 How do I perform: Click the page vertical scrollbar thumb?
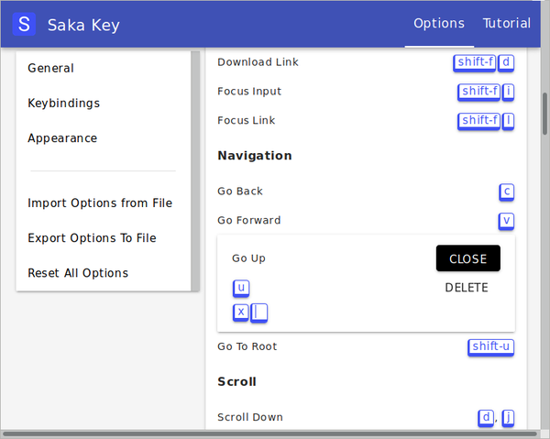click(x=544, y=114)
